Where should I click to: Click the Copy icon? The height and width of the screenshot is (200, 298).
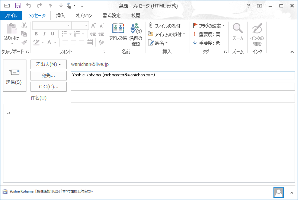click(x=24, y=34)
